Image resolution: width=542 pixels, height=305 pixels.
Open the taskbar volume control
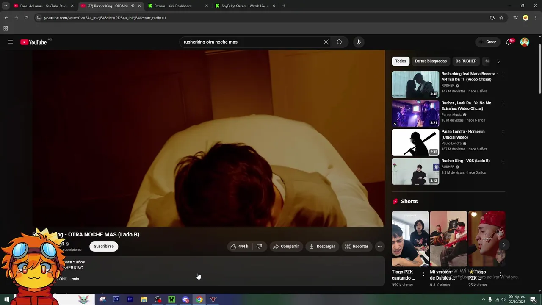tap(504, 299)
